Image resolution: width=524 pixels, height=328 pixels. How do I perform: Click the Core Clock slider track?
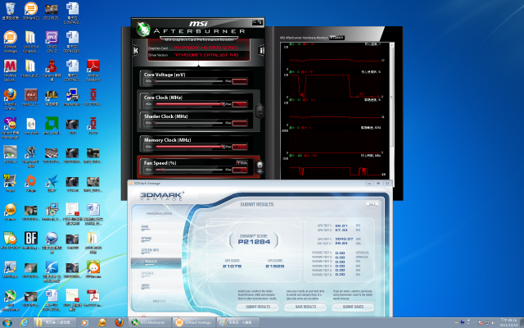pyautogui.click(x=189, y=104)
